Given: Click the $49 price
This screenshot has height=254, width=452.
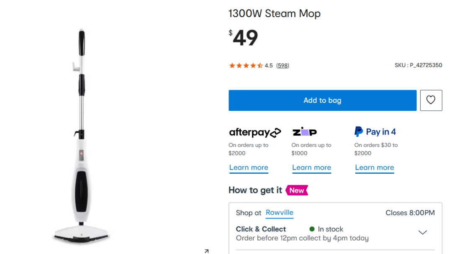Looking at the screenshot, I should (x=244, y=38).
